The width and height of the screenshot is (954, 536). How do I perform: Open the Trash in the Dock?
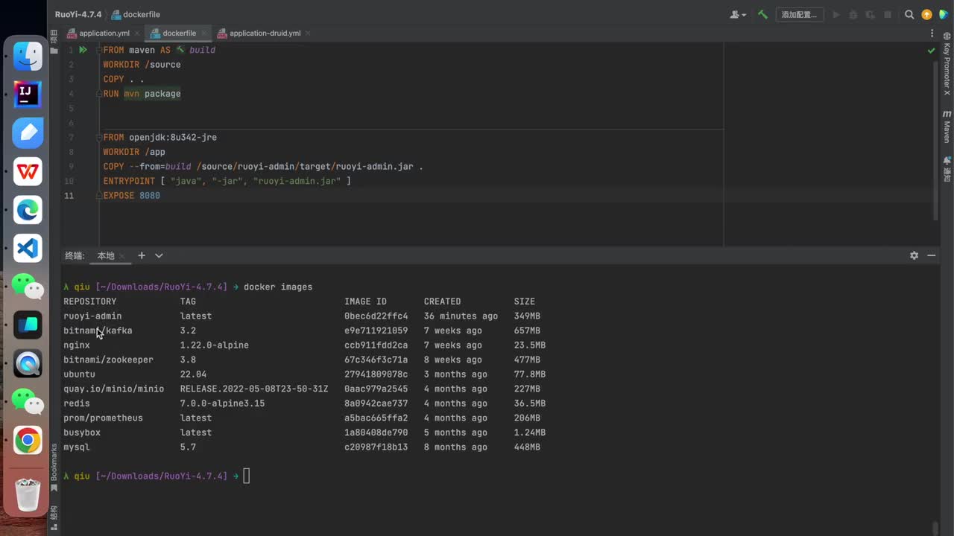pyautogui.click(x=28, y=494)
